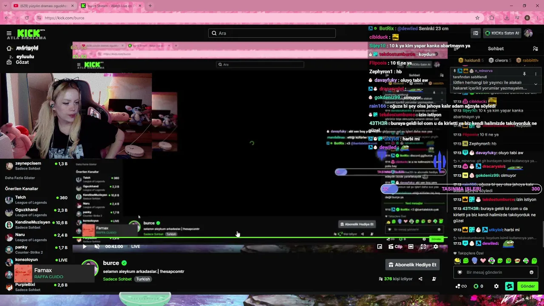The height and width of the screenshot is (306, 544).
Task: Buy KICKs with KICKs Satın Al
Action: tap(502, 33)
